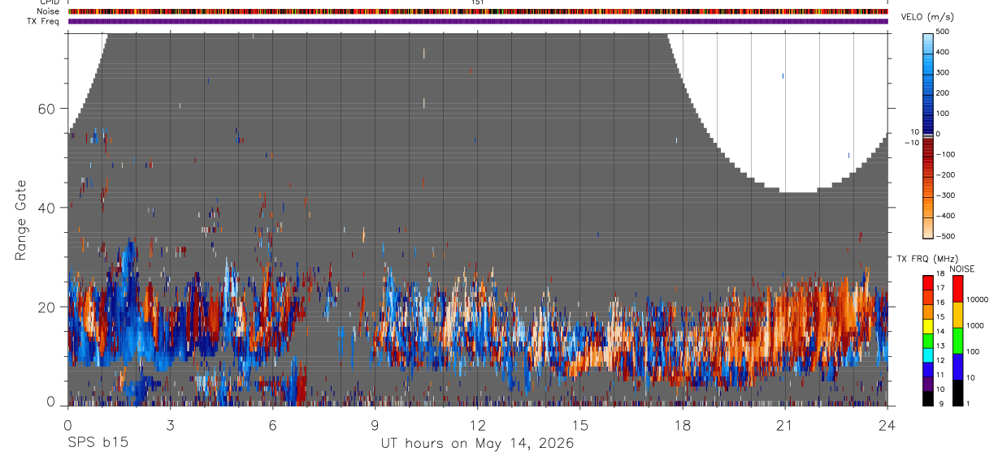
Task: Click the 24 tick on the UT hours axis
Action: pos(887,424)
